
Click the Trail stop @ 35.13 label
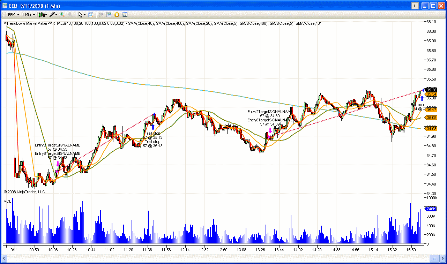pyautogui.click(x=153, y=135)
